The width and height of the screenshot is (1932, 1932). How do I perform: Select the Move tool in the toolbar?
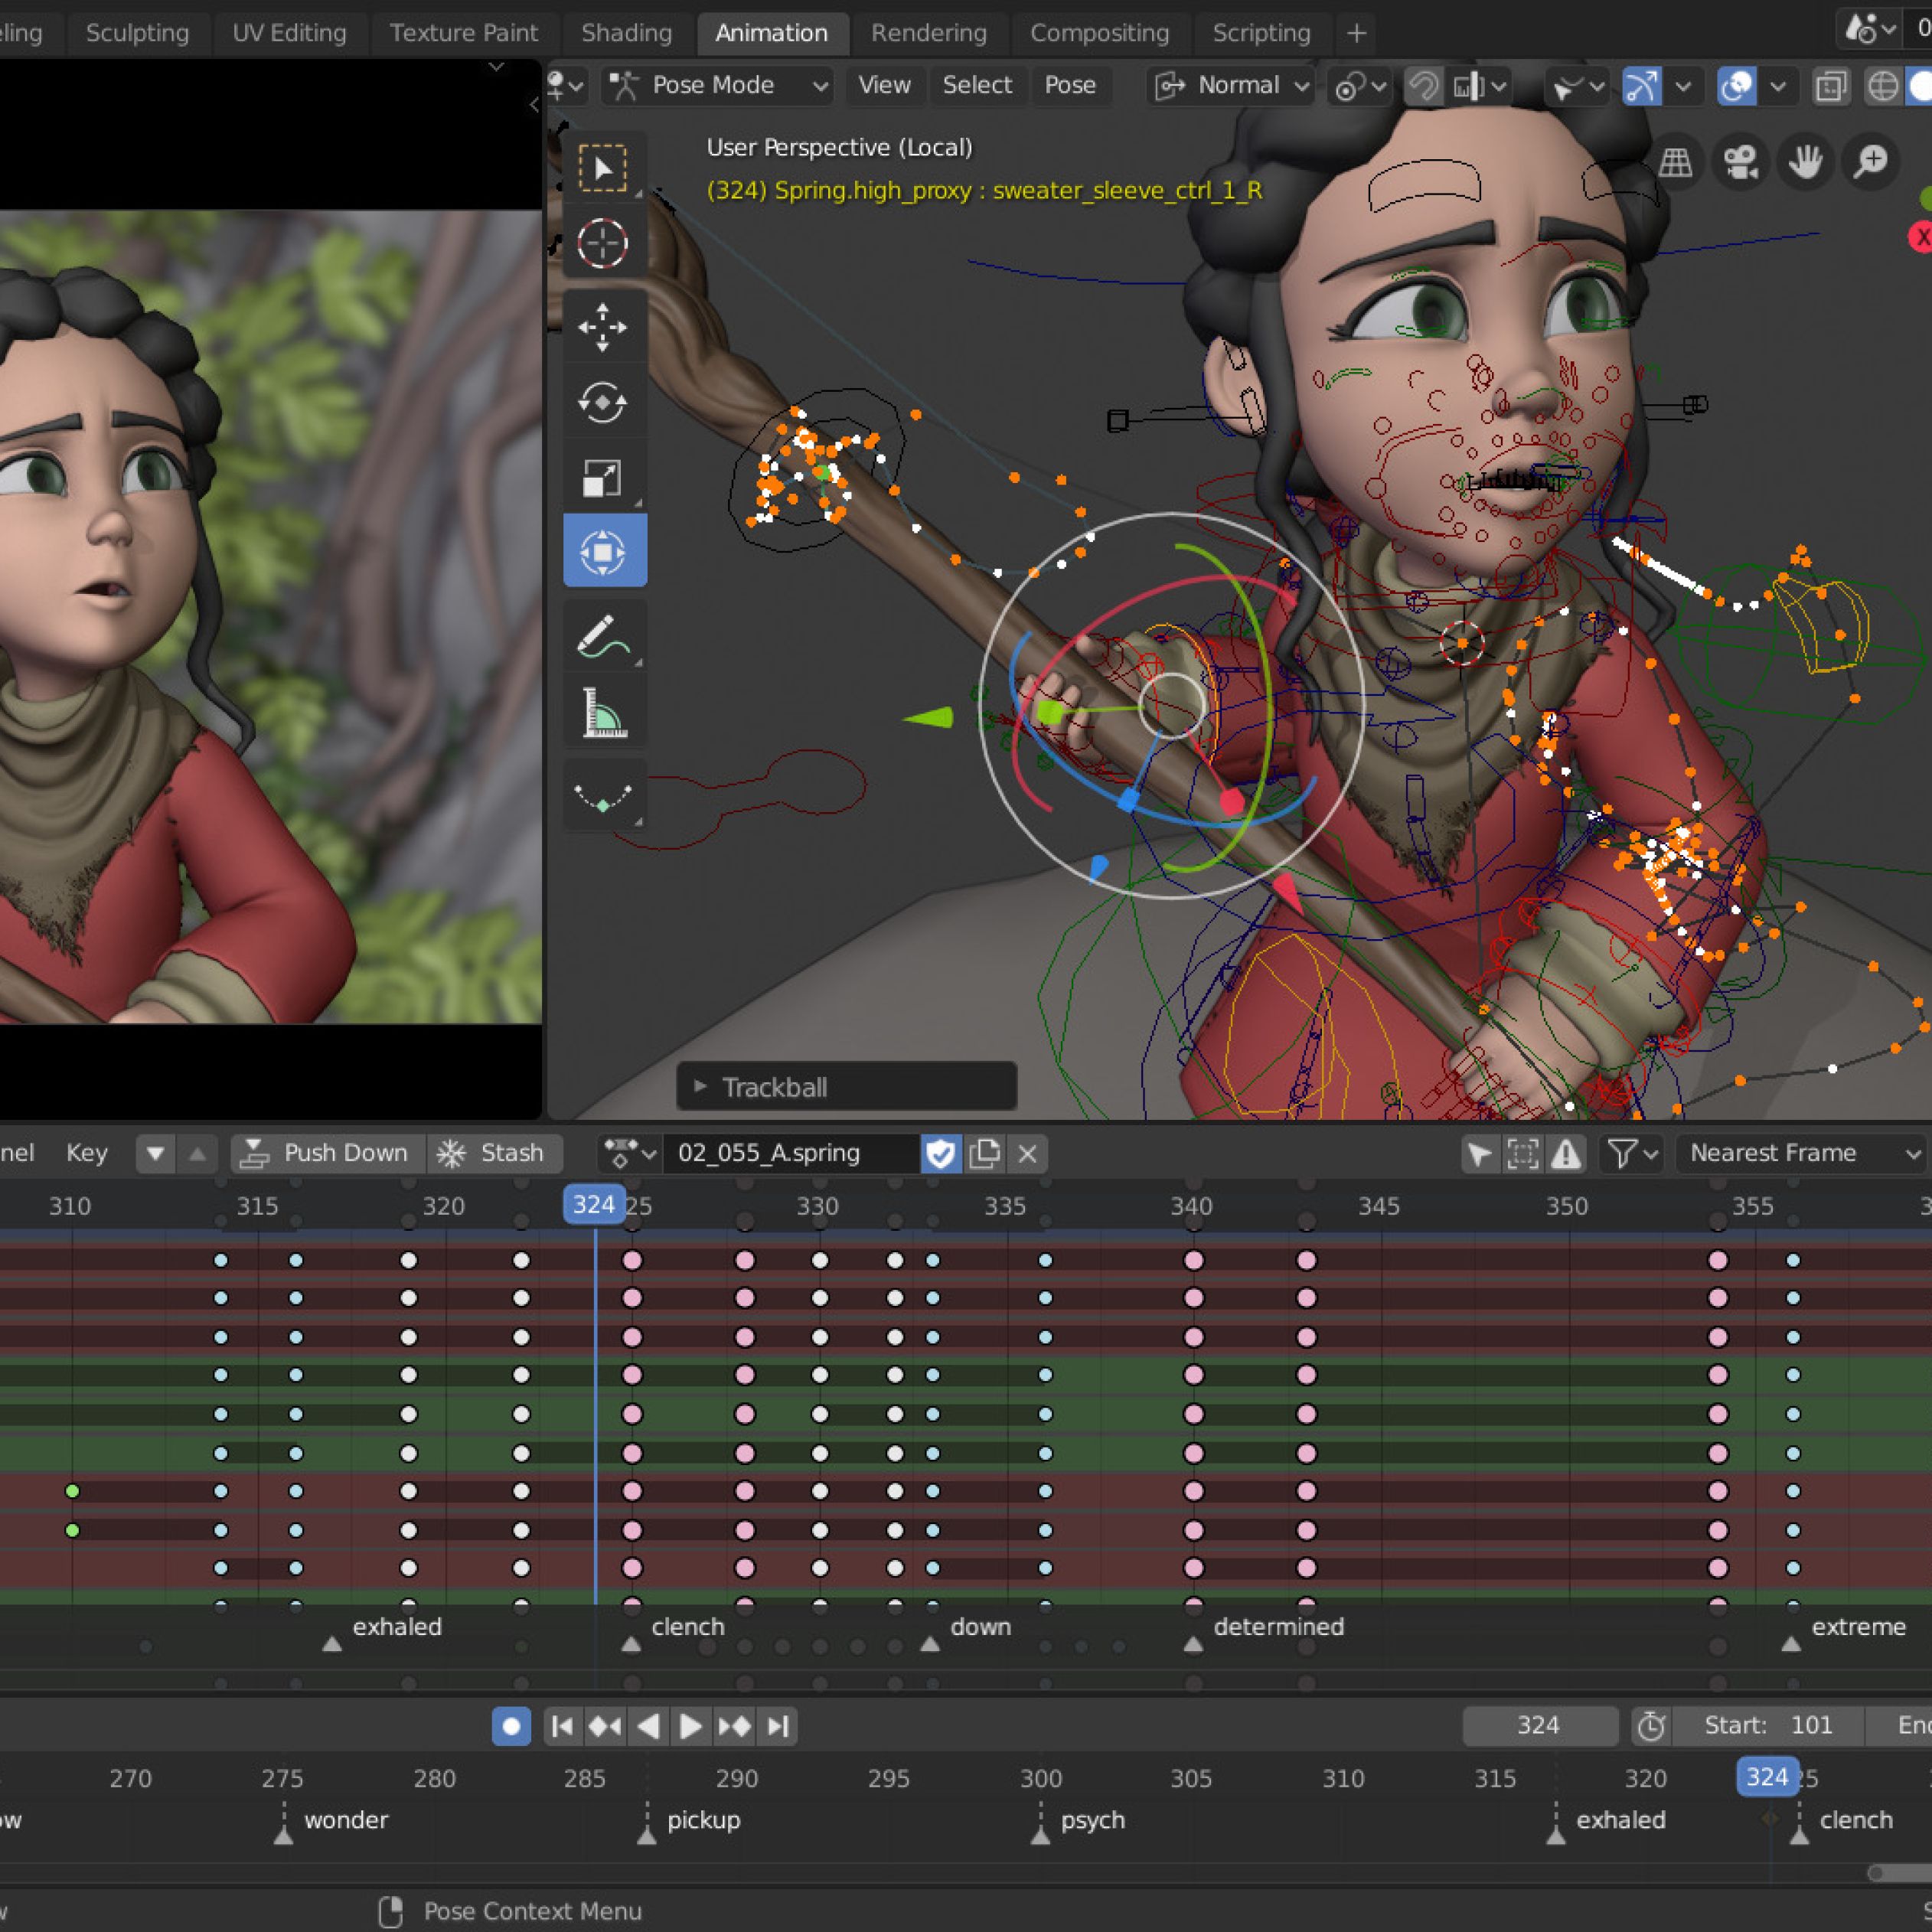(602, 327)
